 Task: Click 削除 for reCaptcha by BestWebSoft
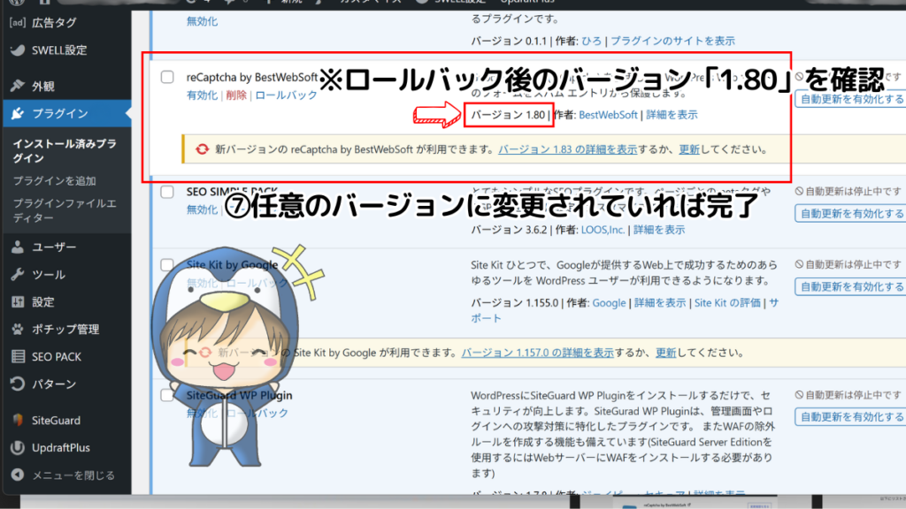236,95
